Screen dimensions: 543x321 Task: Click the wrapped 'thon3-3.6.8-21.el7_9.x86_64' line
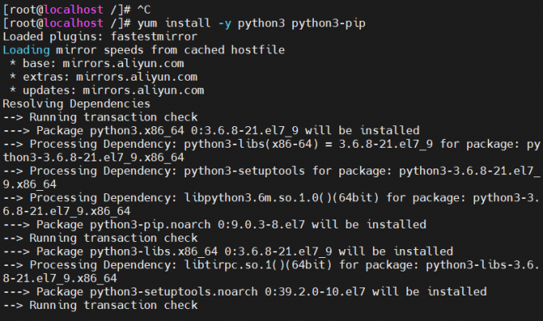pyautogui.click(x=93, y=157)
